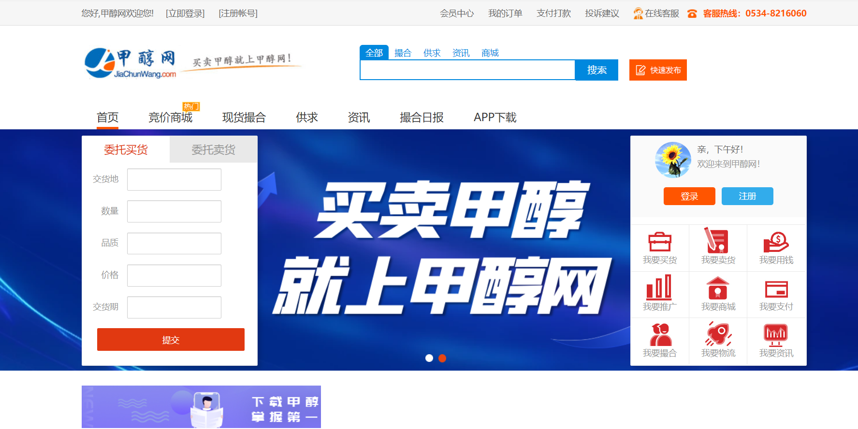The height and width of the screenshot is (429, 858).
Task: Open the 我要资讯 monitor icon
Action: coord(776,335)
